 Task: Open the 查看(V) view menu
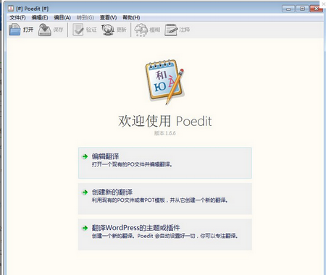point(108,17)
